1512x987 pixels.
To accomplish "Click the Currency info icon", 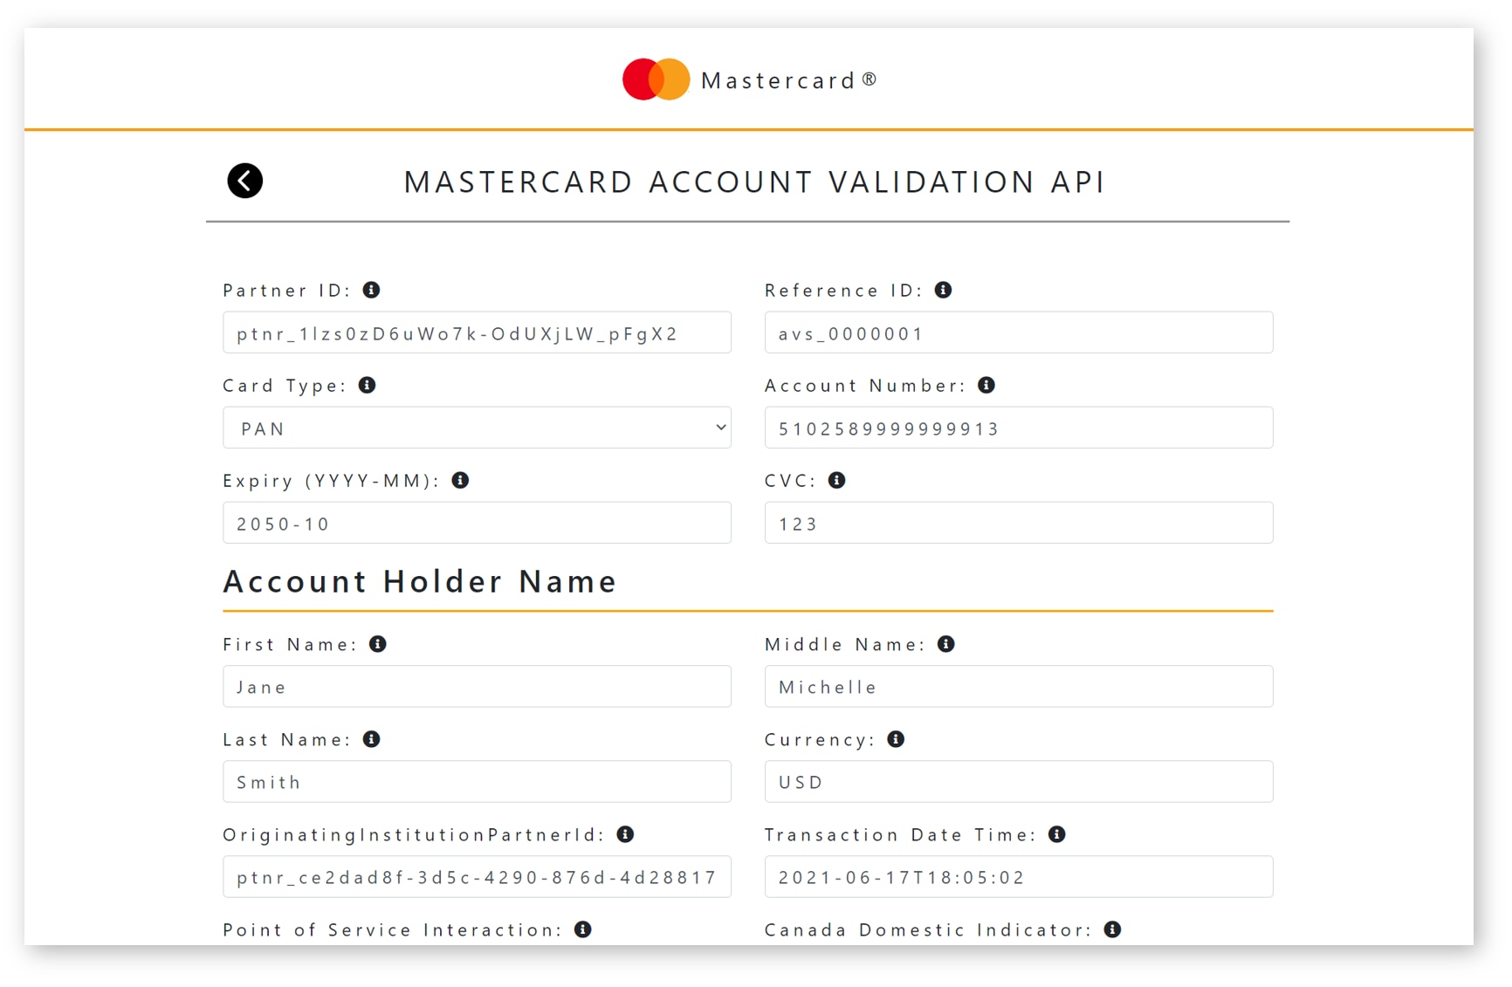I will (x=894, y=739).
